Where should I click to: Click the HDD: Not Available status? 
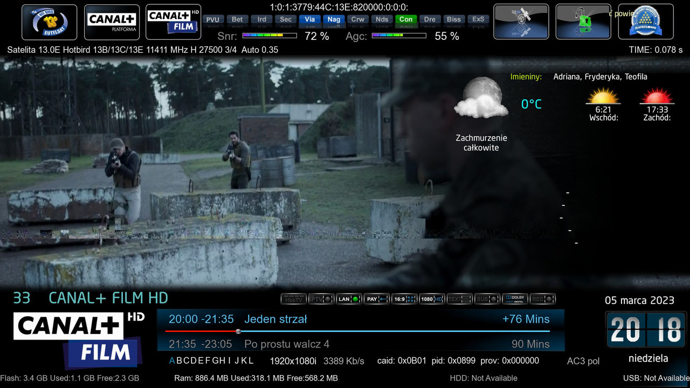pyautogui.click(x=484, y=378)
